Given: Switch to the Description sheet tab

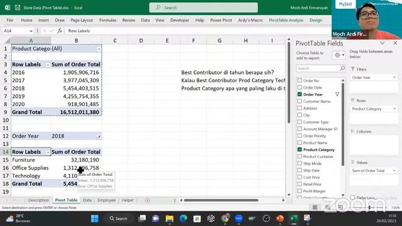Looking at the screenshot, I should [38, 200].
